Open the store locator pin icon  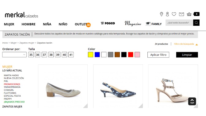coord(162,14)
